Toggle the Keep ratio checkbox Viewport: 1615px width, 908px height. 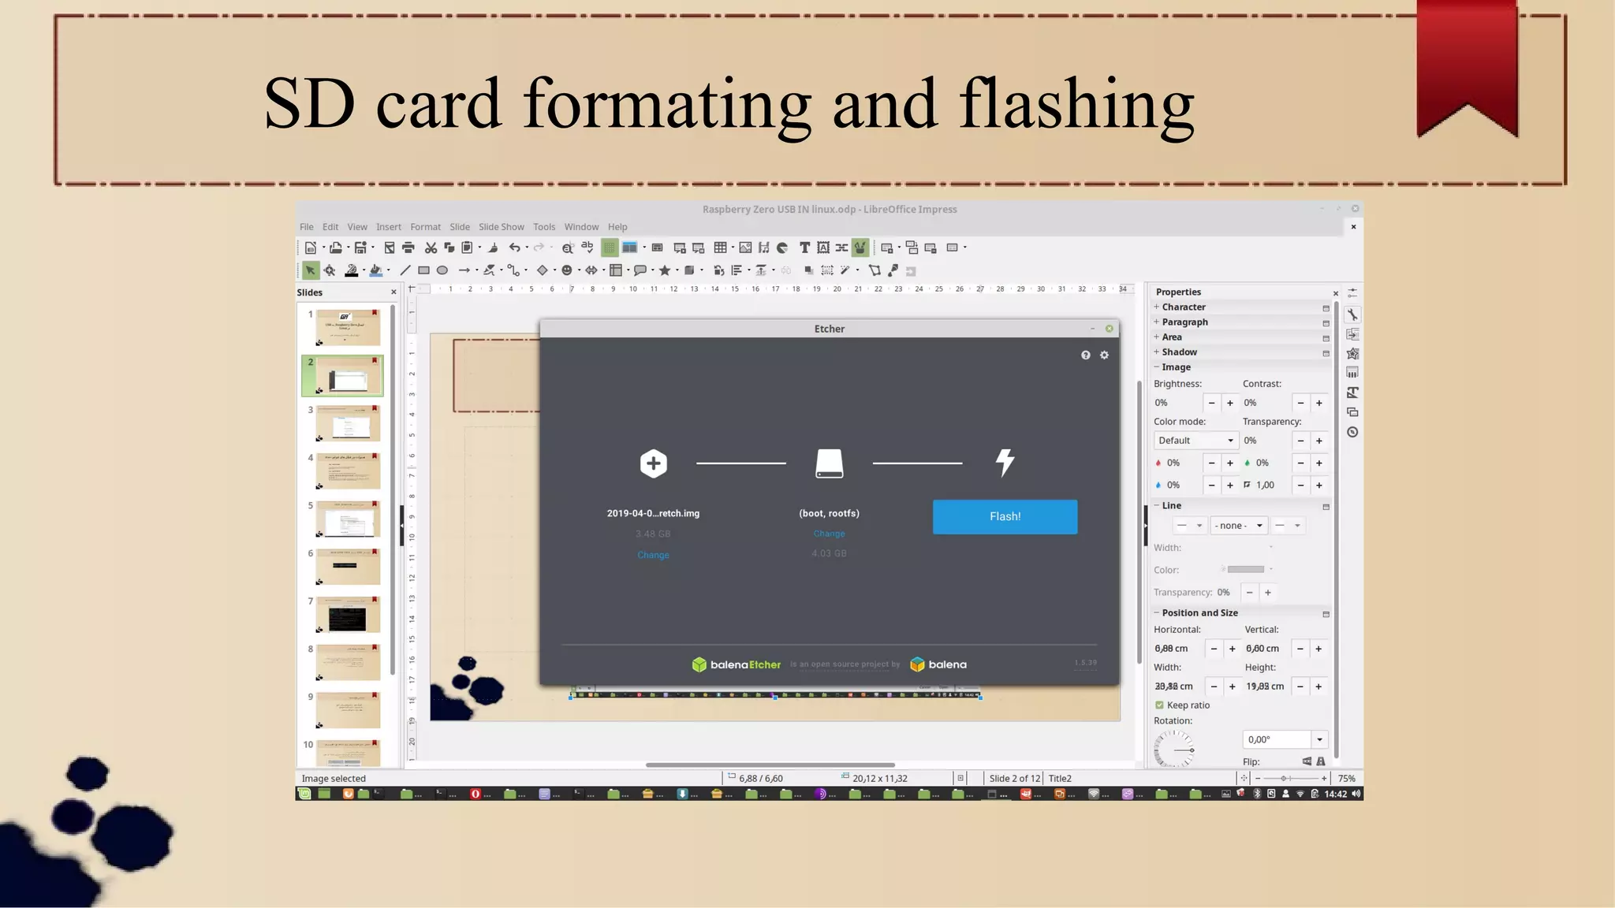(1159, 705)
